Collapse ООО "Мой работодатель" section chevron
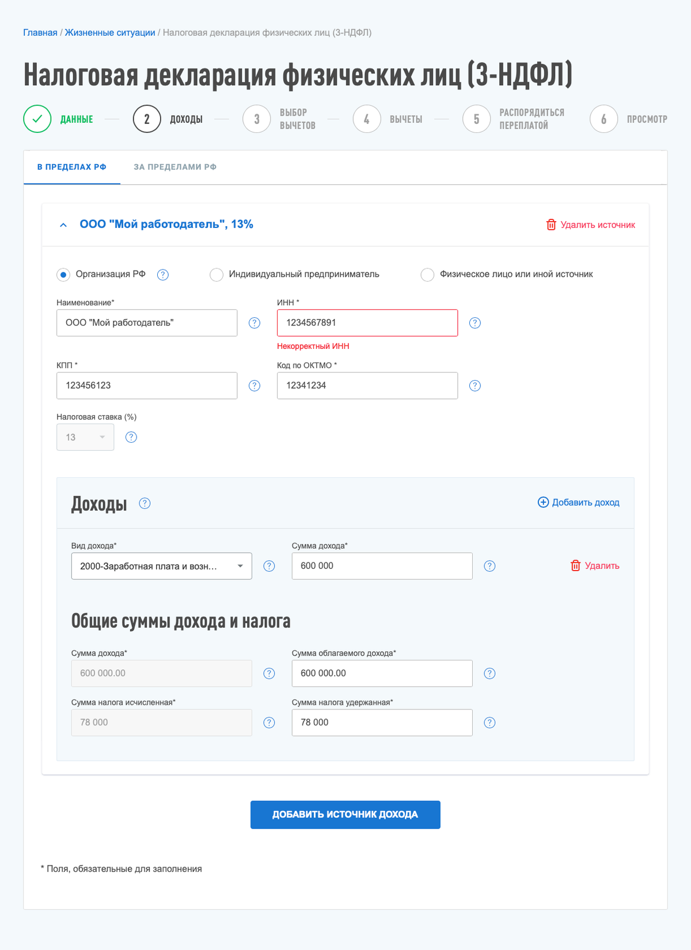The image size is (691, 950). [63, 225]
